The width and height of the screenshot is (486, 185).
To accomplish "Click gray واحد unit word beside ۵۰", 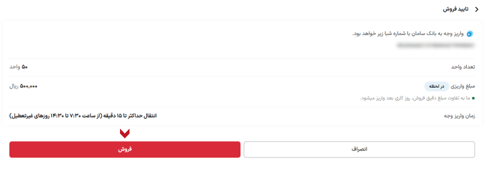I will point(14,67).
